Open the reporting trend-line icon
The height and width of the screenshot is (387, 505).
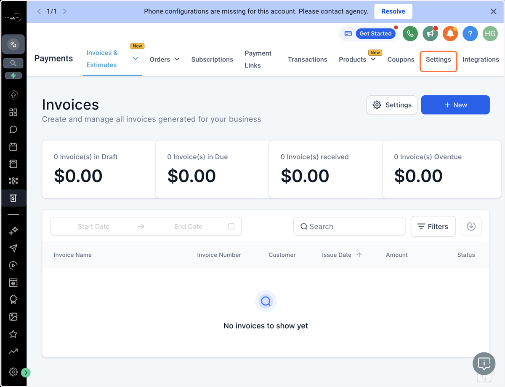tap(13, 351)
